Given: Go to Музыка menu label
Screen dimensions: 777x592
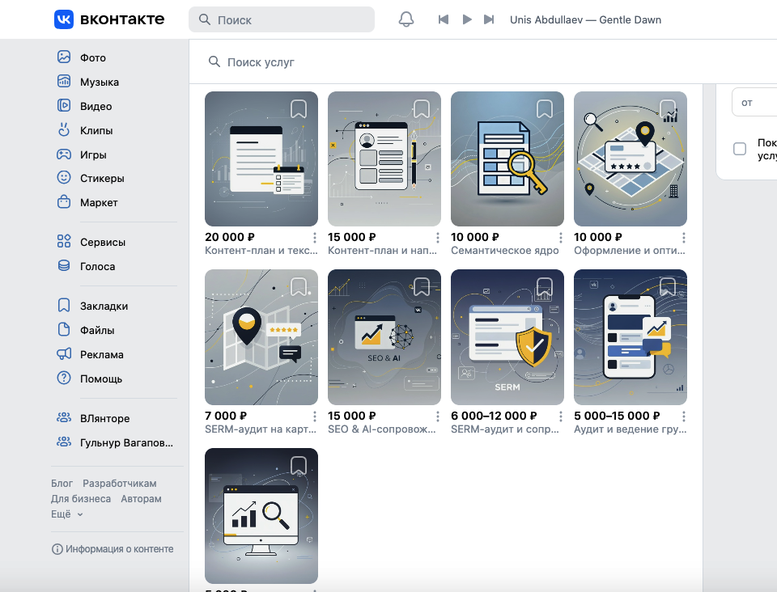Looking at the screenshot, I should (x=99, y=82).
